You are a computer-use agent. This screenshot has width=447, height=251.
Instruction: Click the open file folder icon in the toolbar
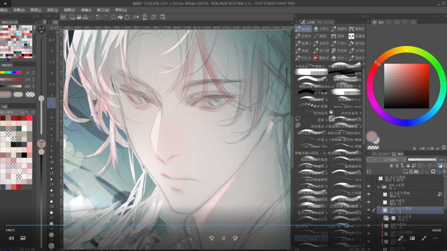[x=79, y=17]
